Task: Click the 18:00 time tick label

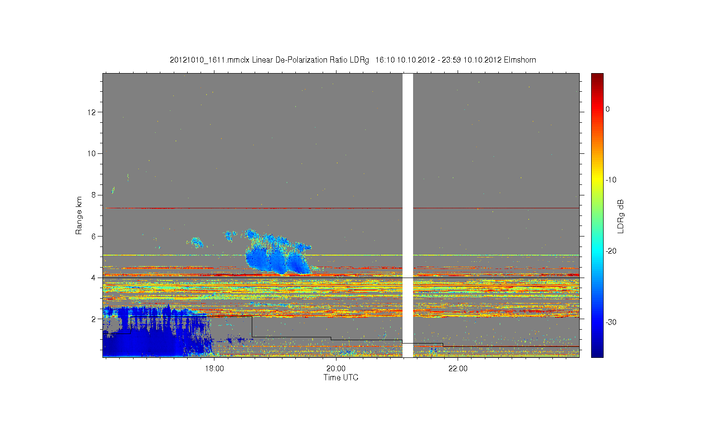Action: 214,368
